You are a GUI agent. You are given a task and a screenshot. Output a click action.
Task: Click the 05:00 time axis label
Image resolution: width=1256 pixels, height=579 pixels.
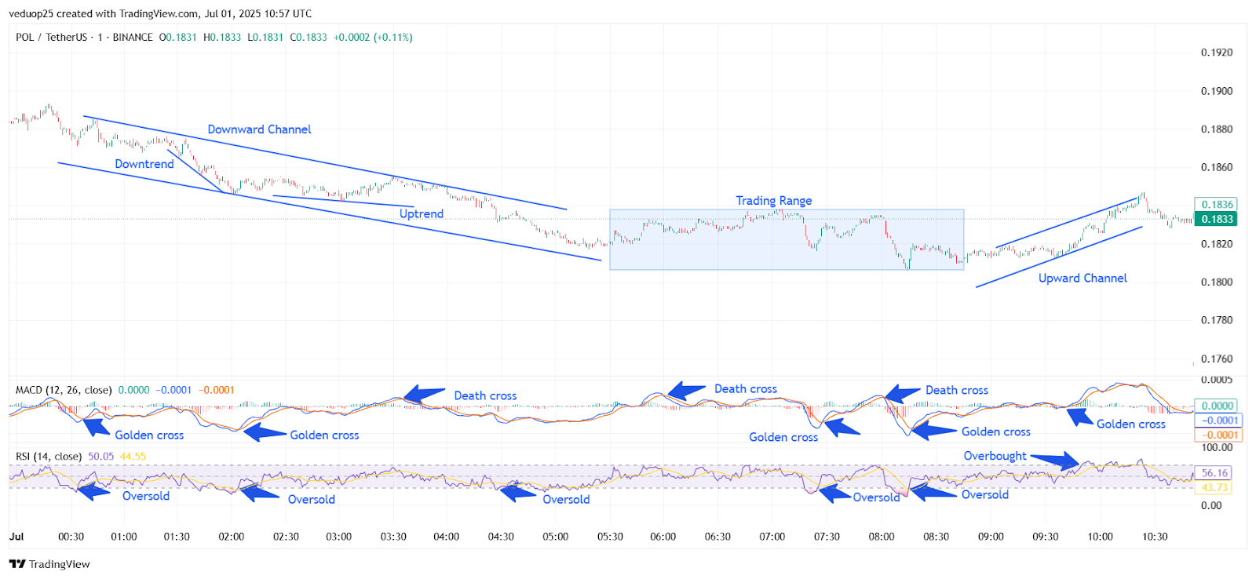(555, 537)
